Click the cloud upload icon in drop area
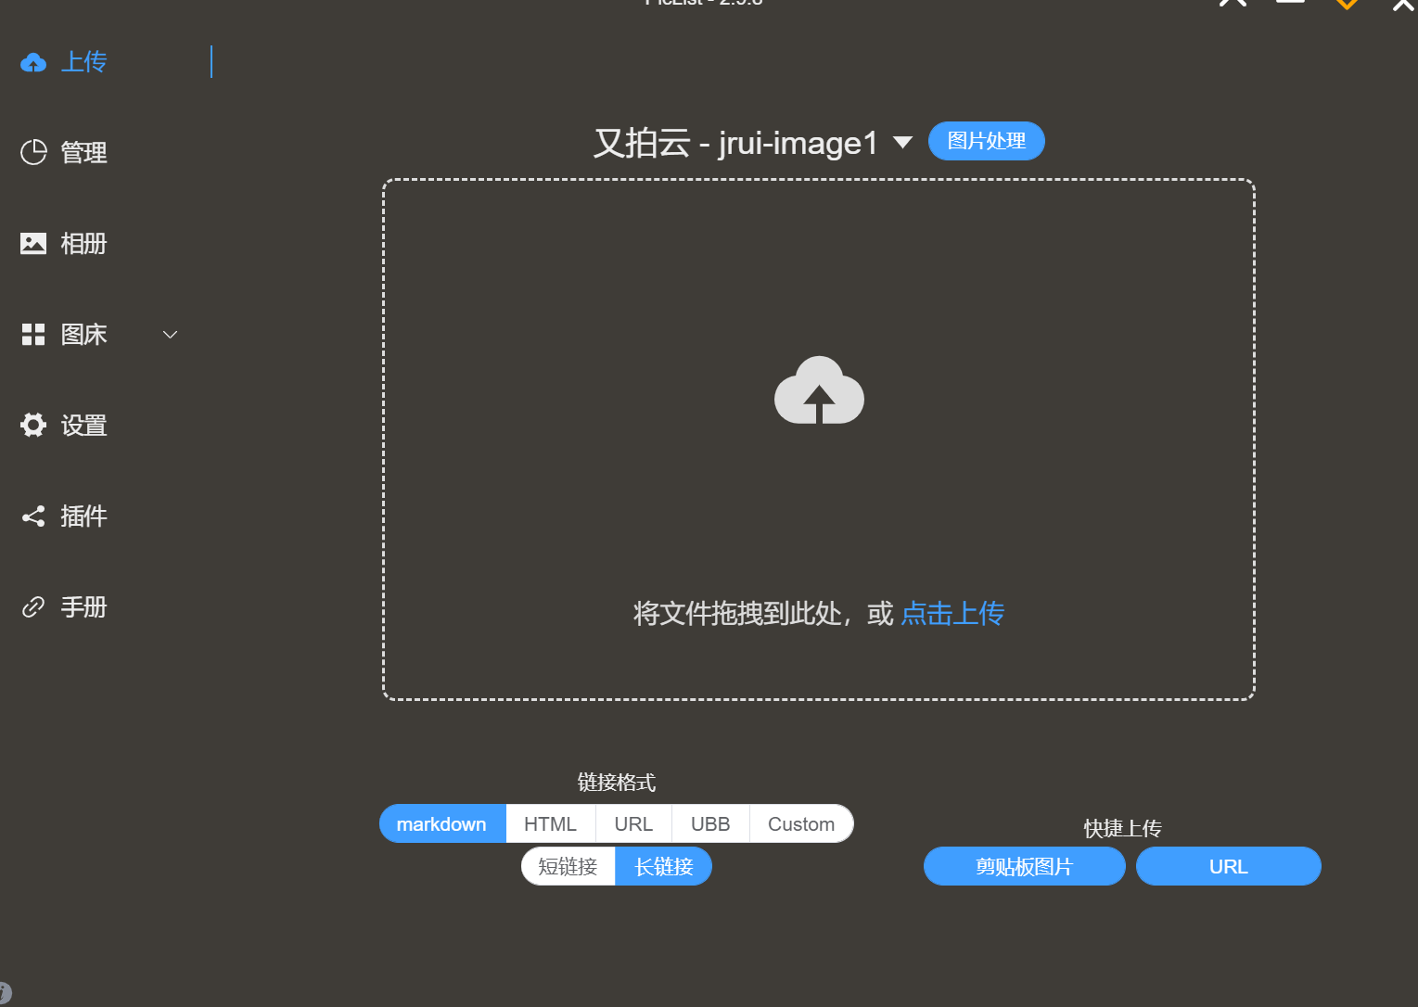 point(819,390)
